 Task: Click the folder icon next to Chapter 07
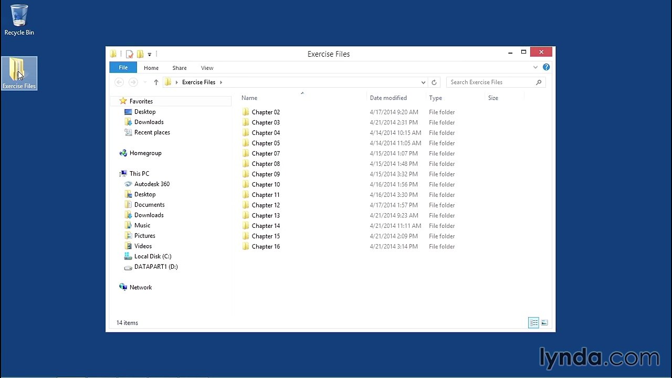(246, 153)
